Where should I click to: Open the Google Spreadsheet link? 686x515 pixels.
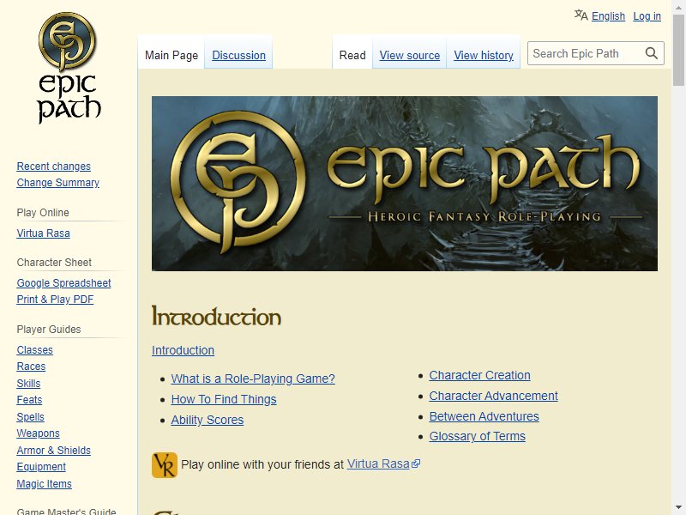point(63,283)
